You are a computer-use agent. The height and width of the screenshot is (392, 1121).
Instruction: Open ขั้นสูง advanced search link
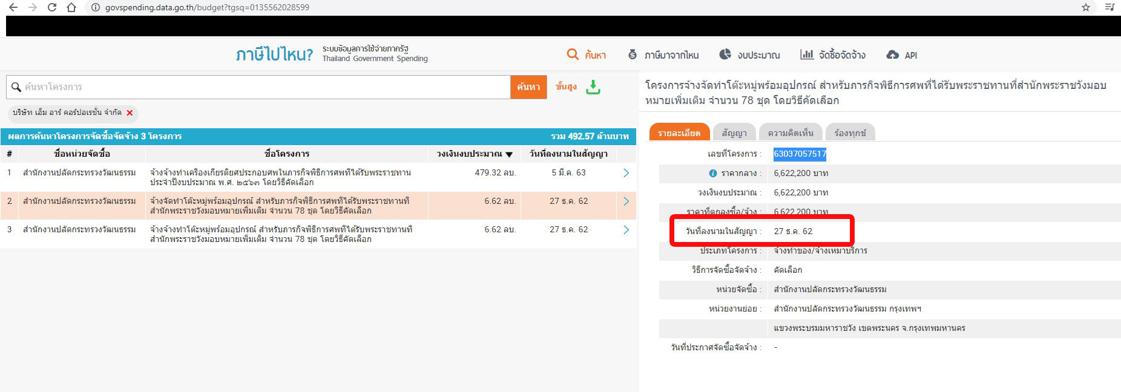tap(566, 87)
